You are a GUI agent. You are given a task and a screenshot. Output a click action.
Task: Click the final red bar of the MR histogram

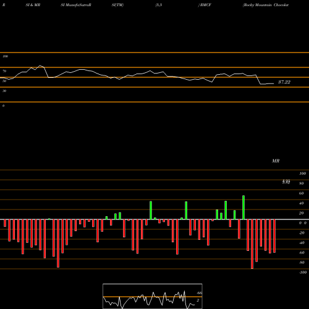pos(274,236)
